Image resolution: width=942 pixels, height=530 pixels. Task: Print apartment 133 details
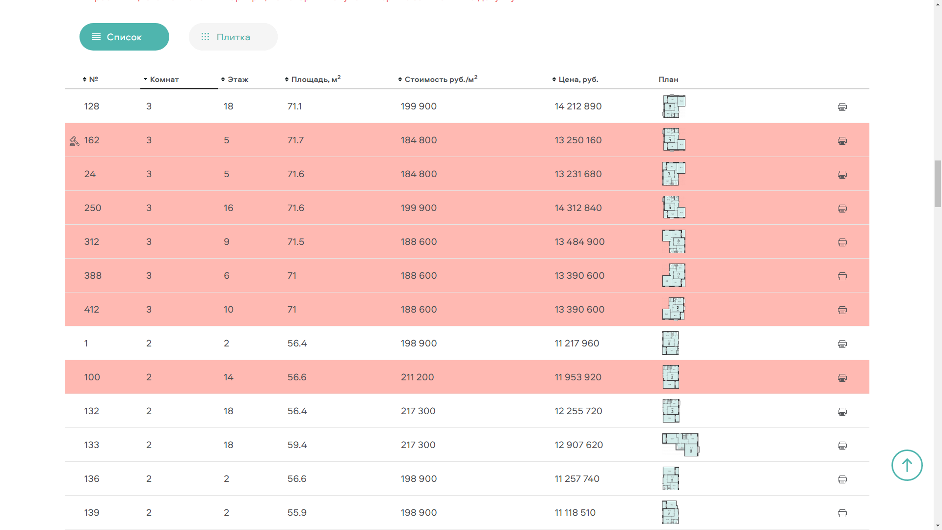(x=842, y=446)
